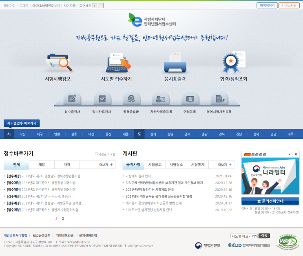303x256 pixels.
Task: Open the 응시표출력 printer icon
Action: click(175, 62)
